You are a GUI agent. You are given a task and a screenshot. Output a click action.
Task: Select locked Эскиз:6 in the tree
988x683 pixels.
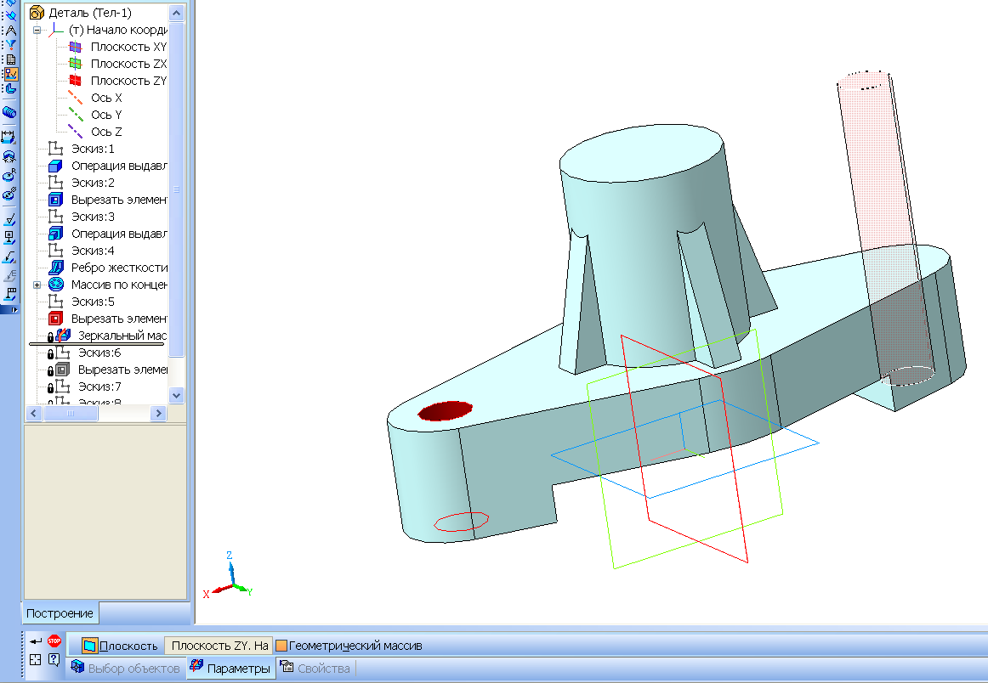pos(99,353)
